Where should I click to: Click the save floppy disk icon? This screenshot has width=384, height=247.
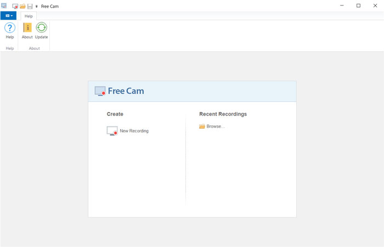(x=30, y=6)
